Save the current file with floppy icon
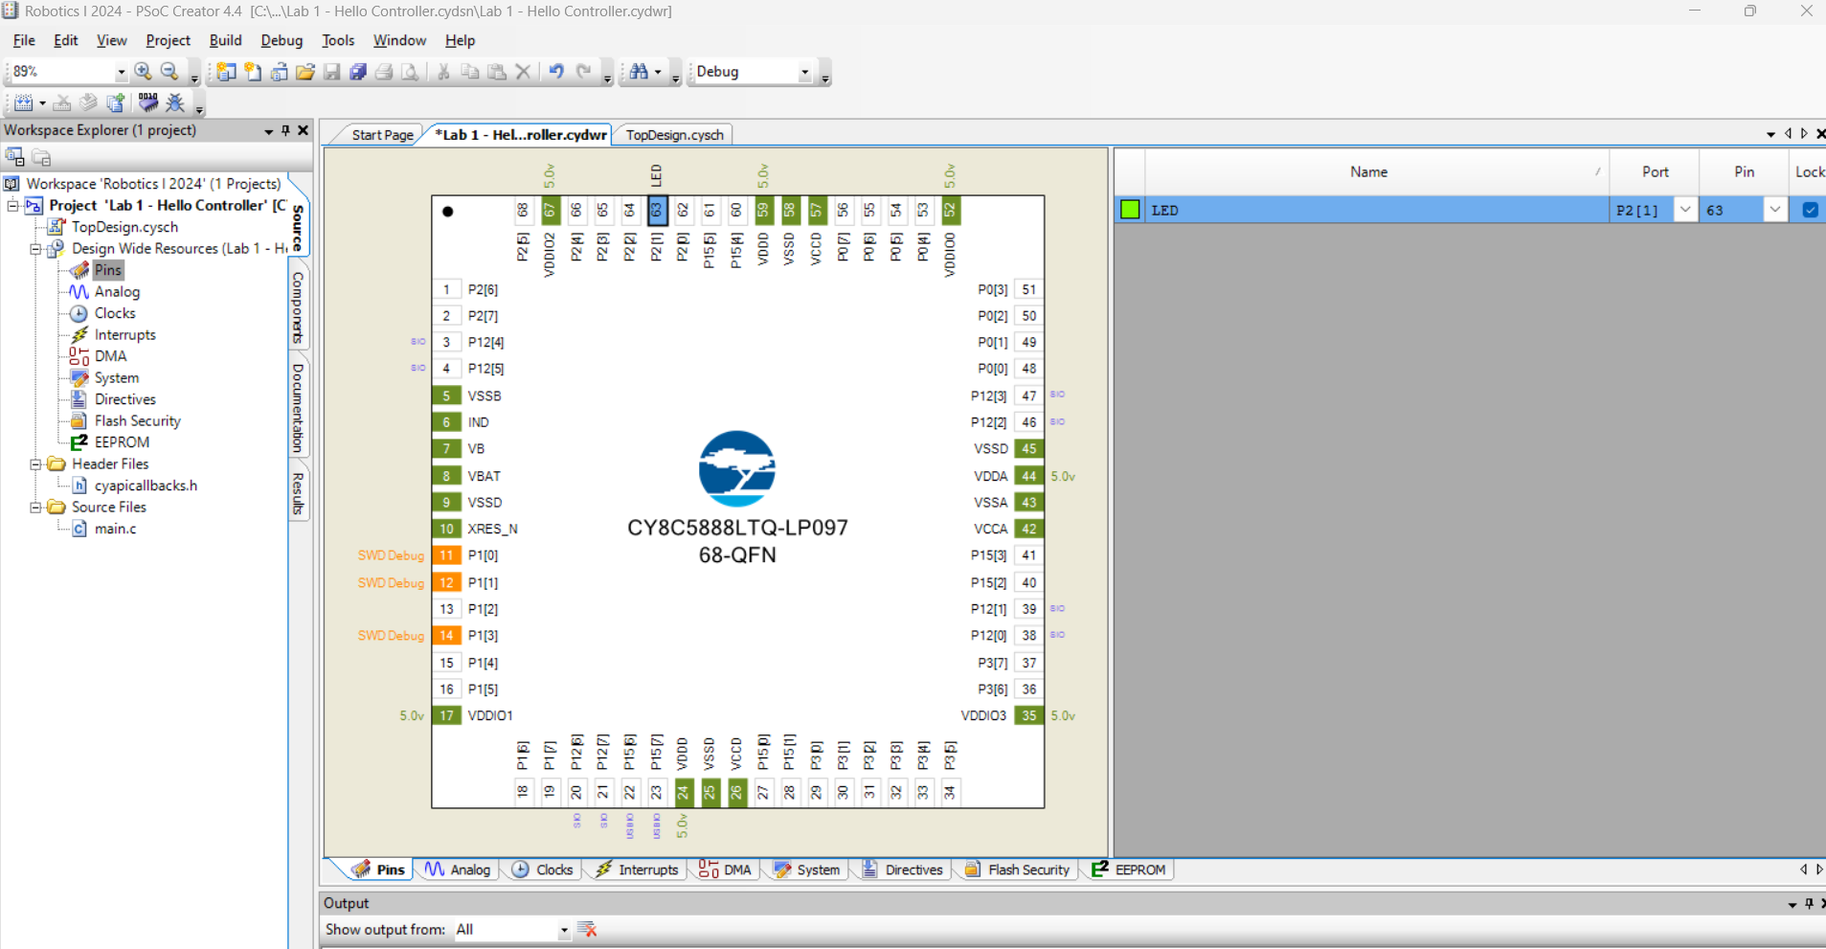The width and height of the screenshot is (1826, 949). (x=332, y=72)
